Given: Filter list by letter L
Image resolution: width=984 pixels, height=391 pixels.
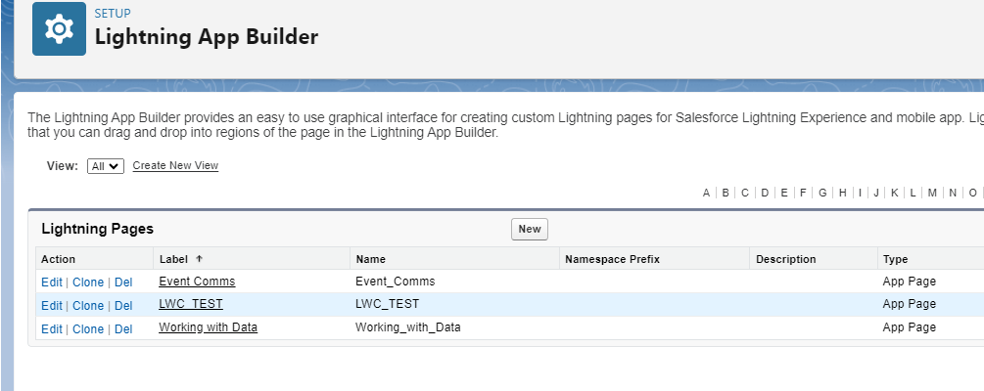Looking at the screenshot, I should coord(913,193).
